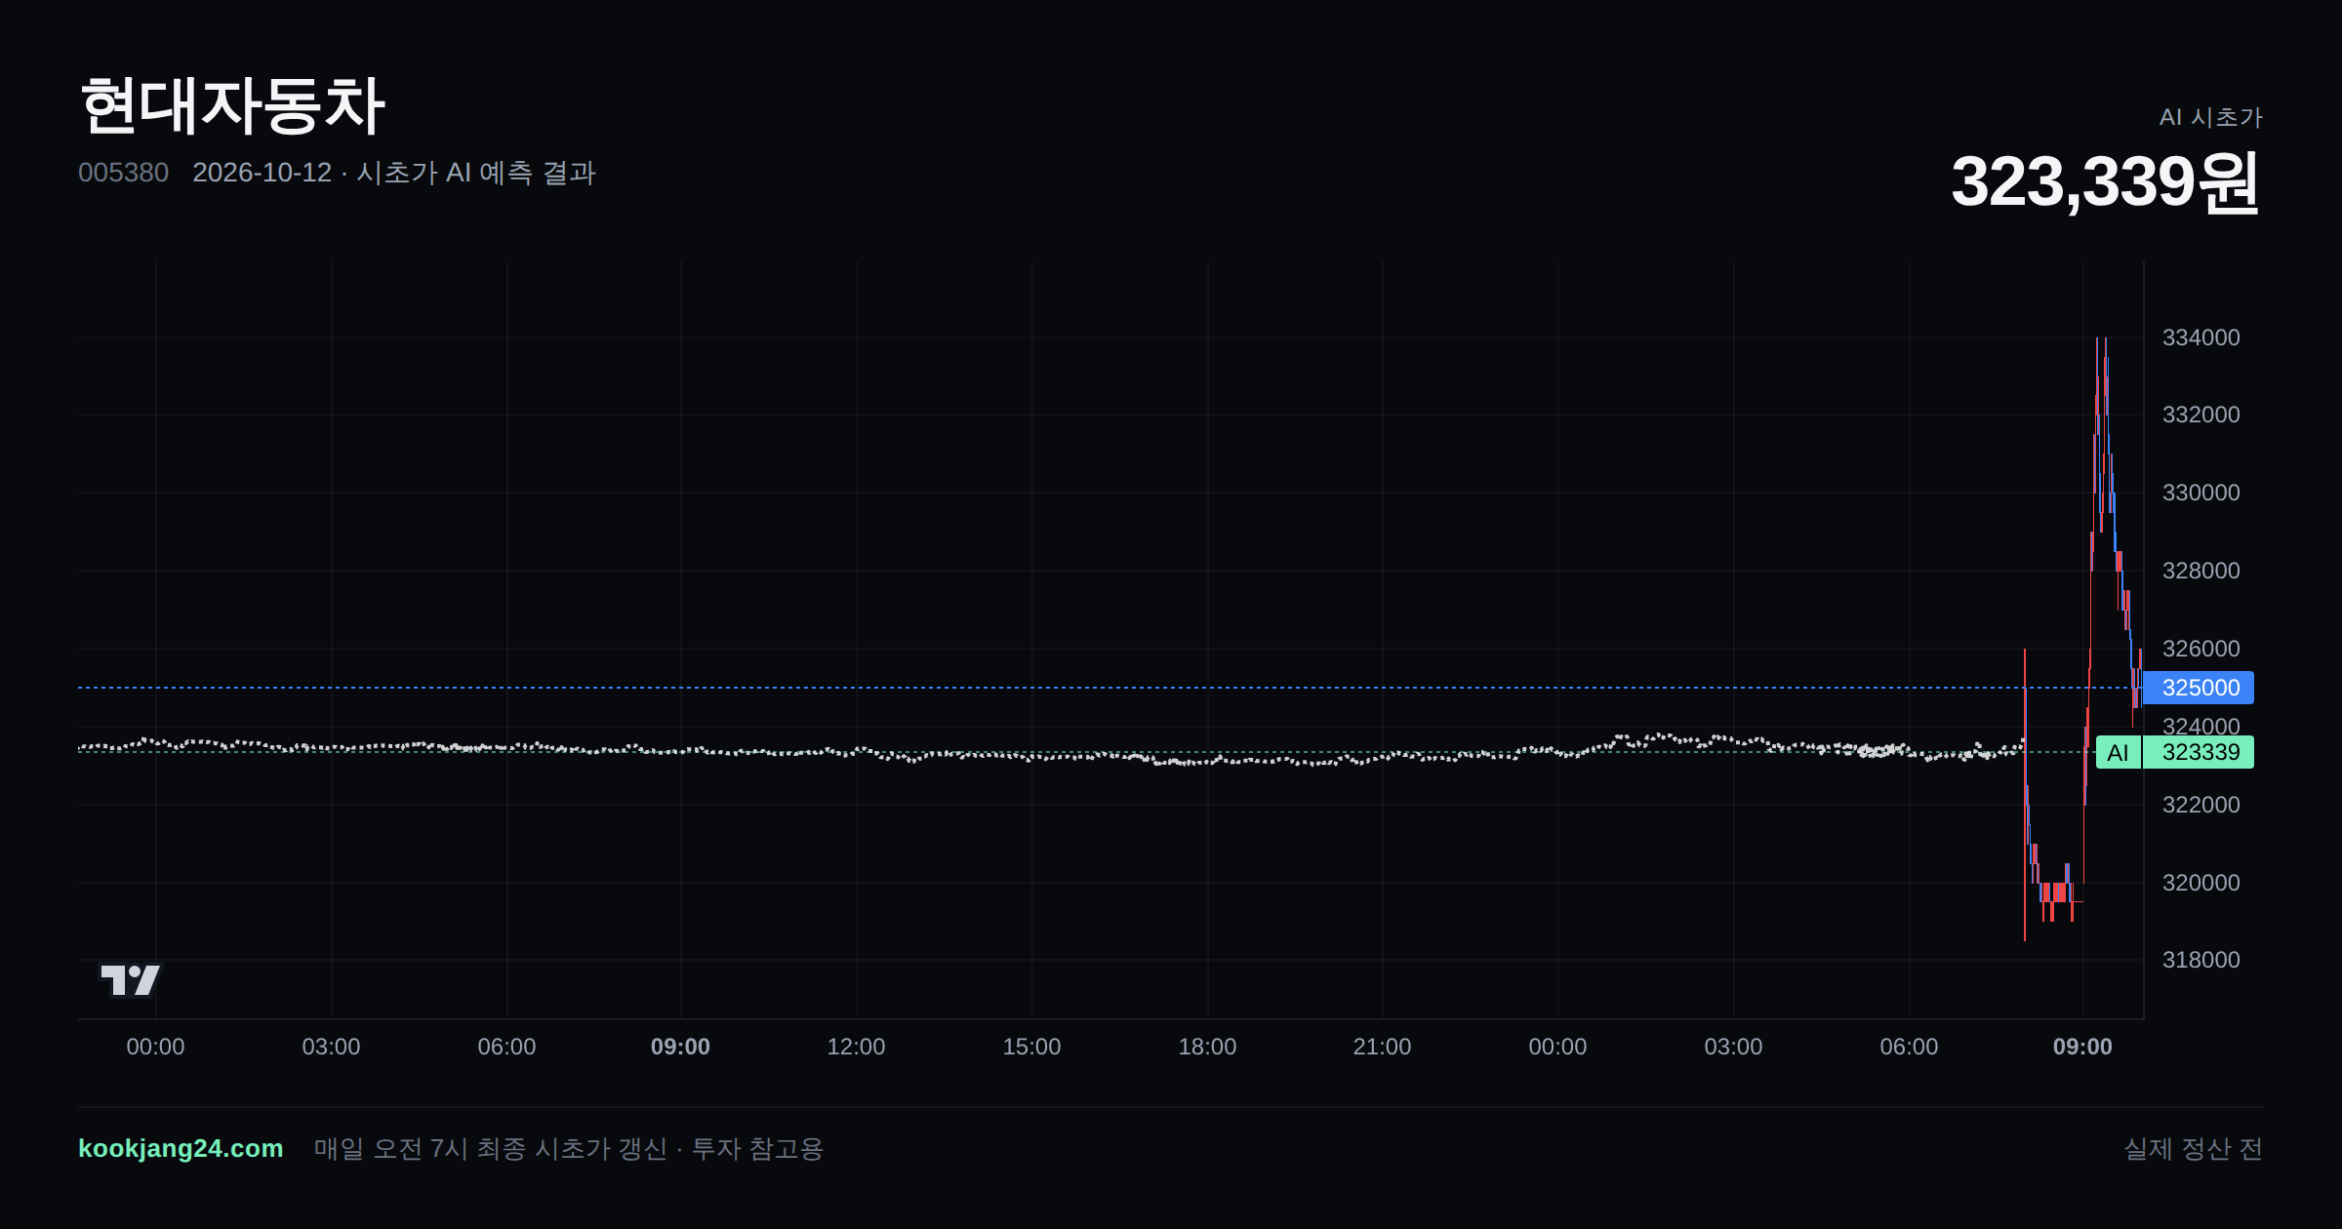This screenshot has width=2342, height=1229.
Task: Click the 21:00 time axis label
Action: coord(1382,1047)
